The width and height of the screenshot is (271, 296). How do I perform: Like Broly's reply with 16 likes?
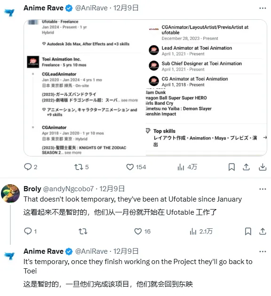[x=142, y=231]
